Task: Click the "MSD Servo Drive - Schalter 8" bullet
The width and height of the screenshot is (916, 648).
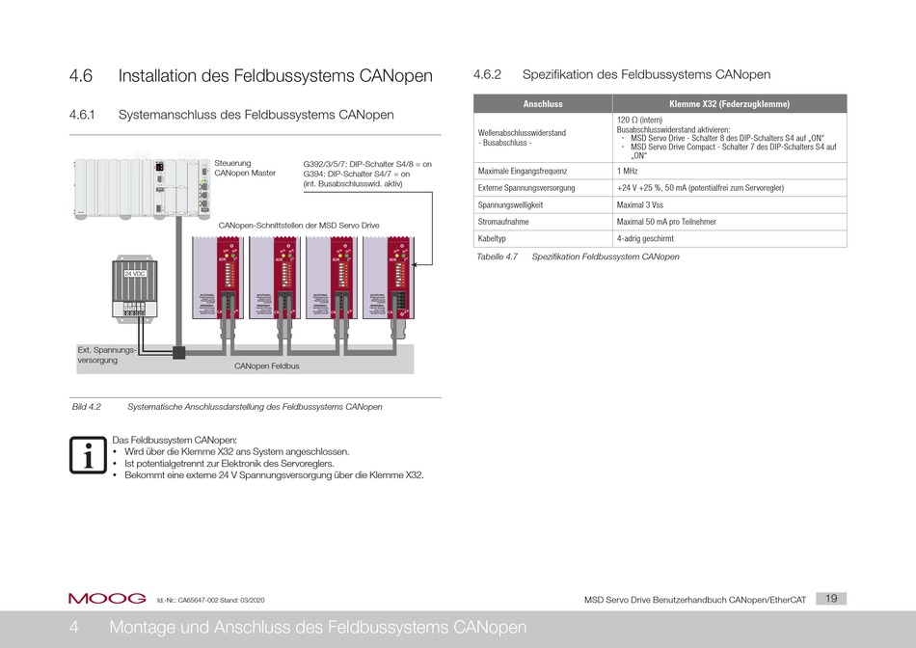Action: [x=727, y=139]
